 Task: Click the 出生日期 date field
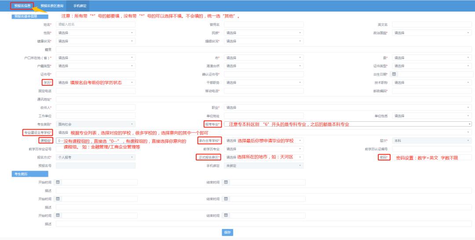(x=435, y=74)
